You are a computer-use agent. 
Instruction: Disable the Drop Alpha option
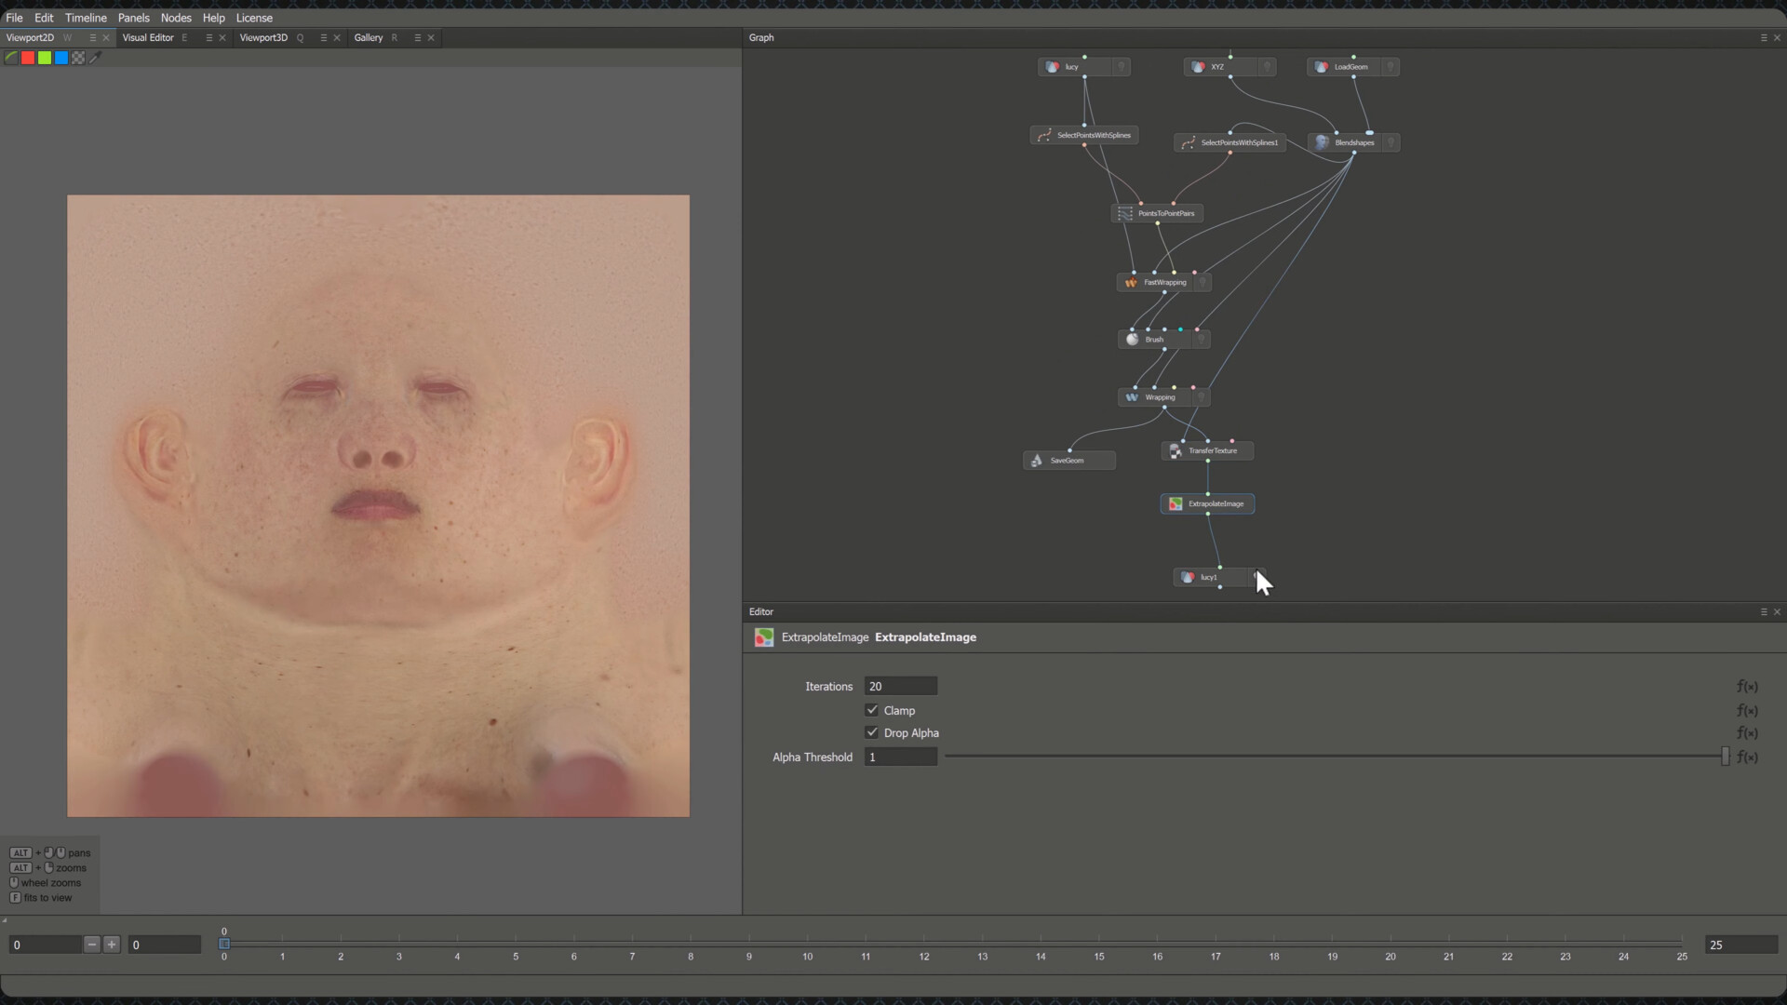pyautogui.click(x=871, y=732)
